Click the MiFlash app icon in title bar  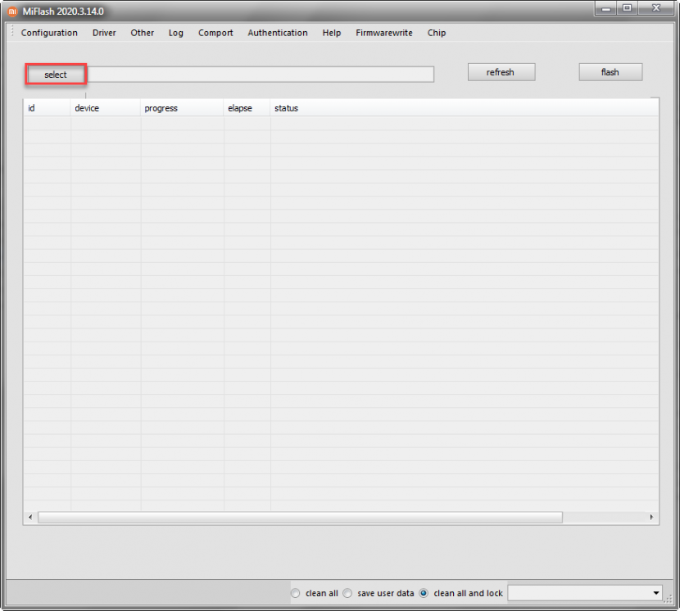[x=12, y=11]
